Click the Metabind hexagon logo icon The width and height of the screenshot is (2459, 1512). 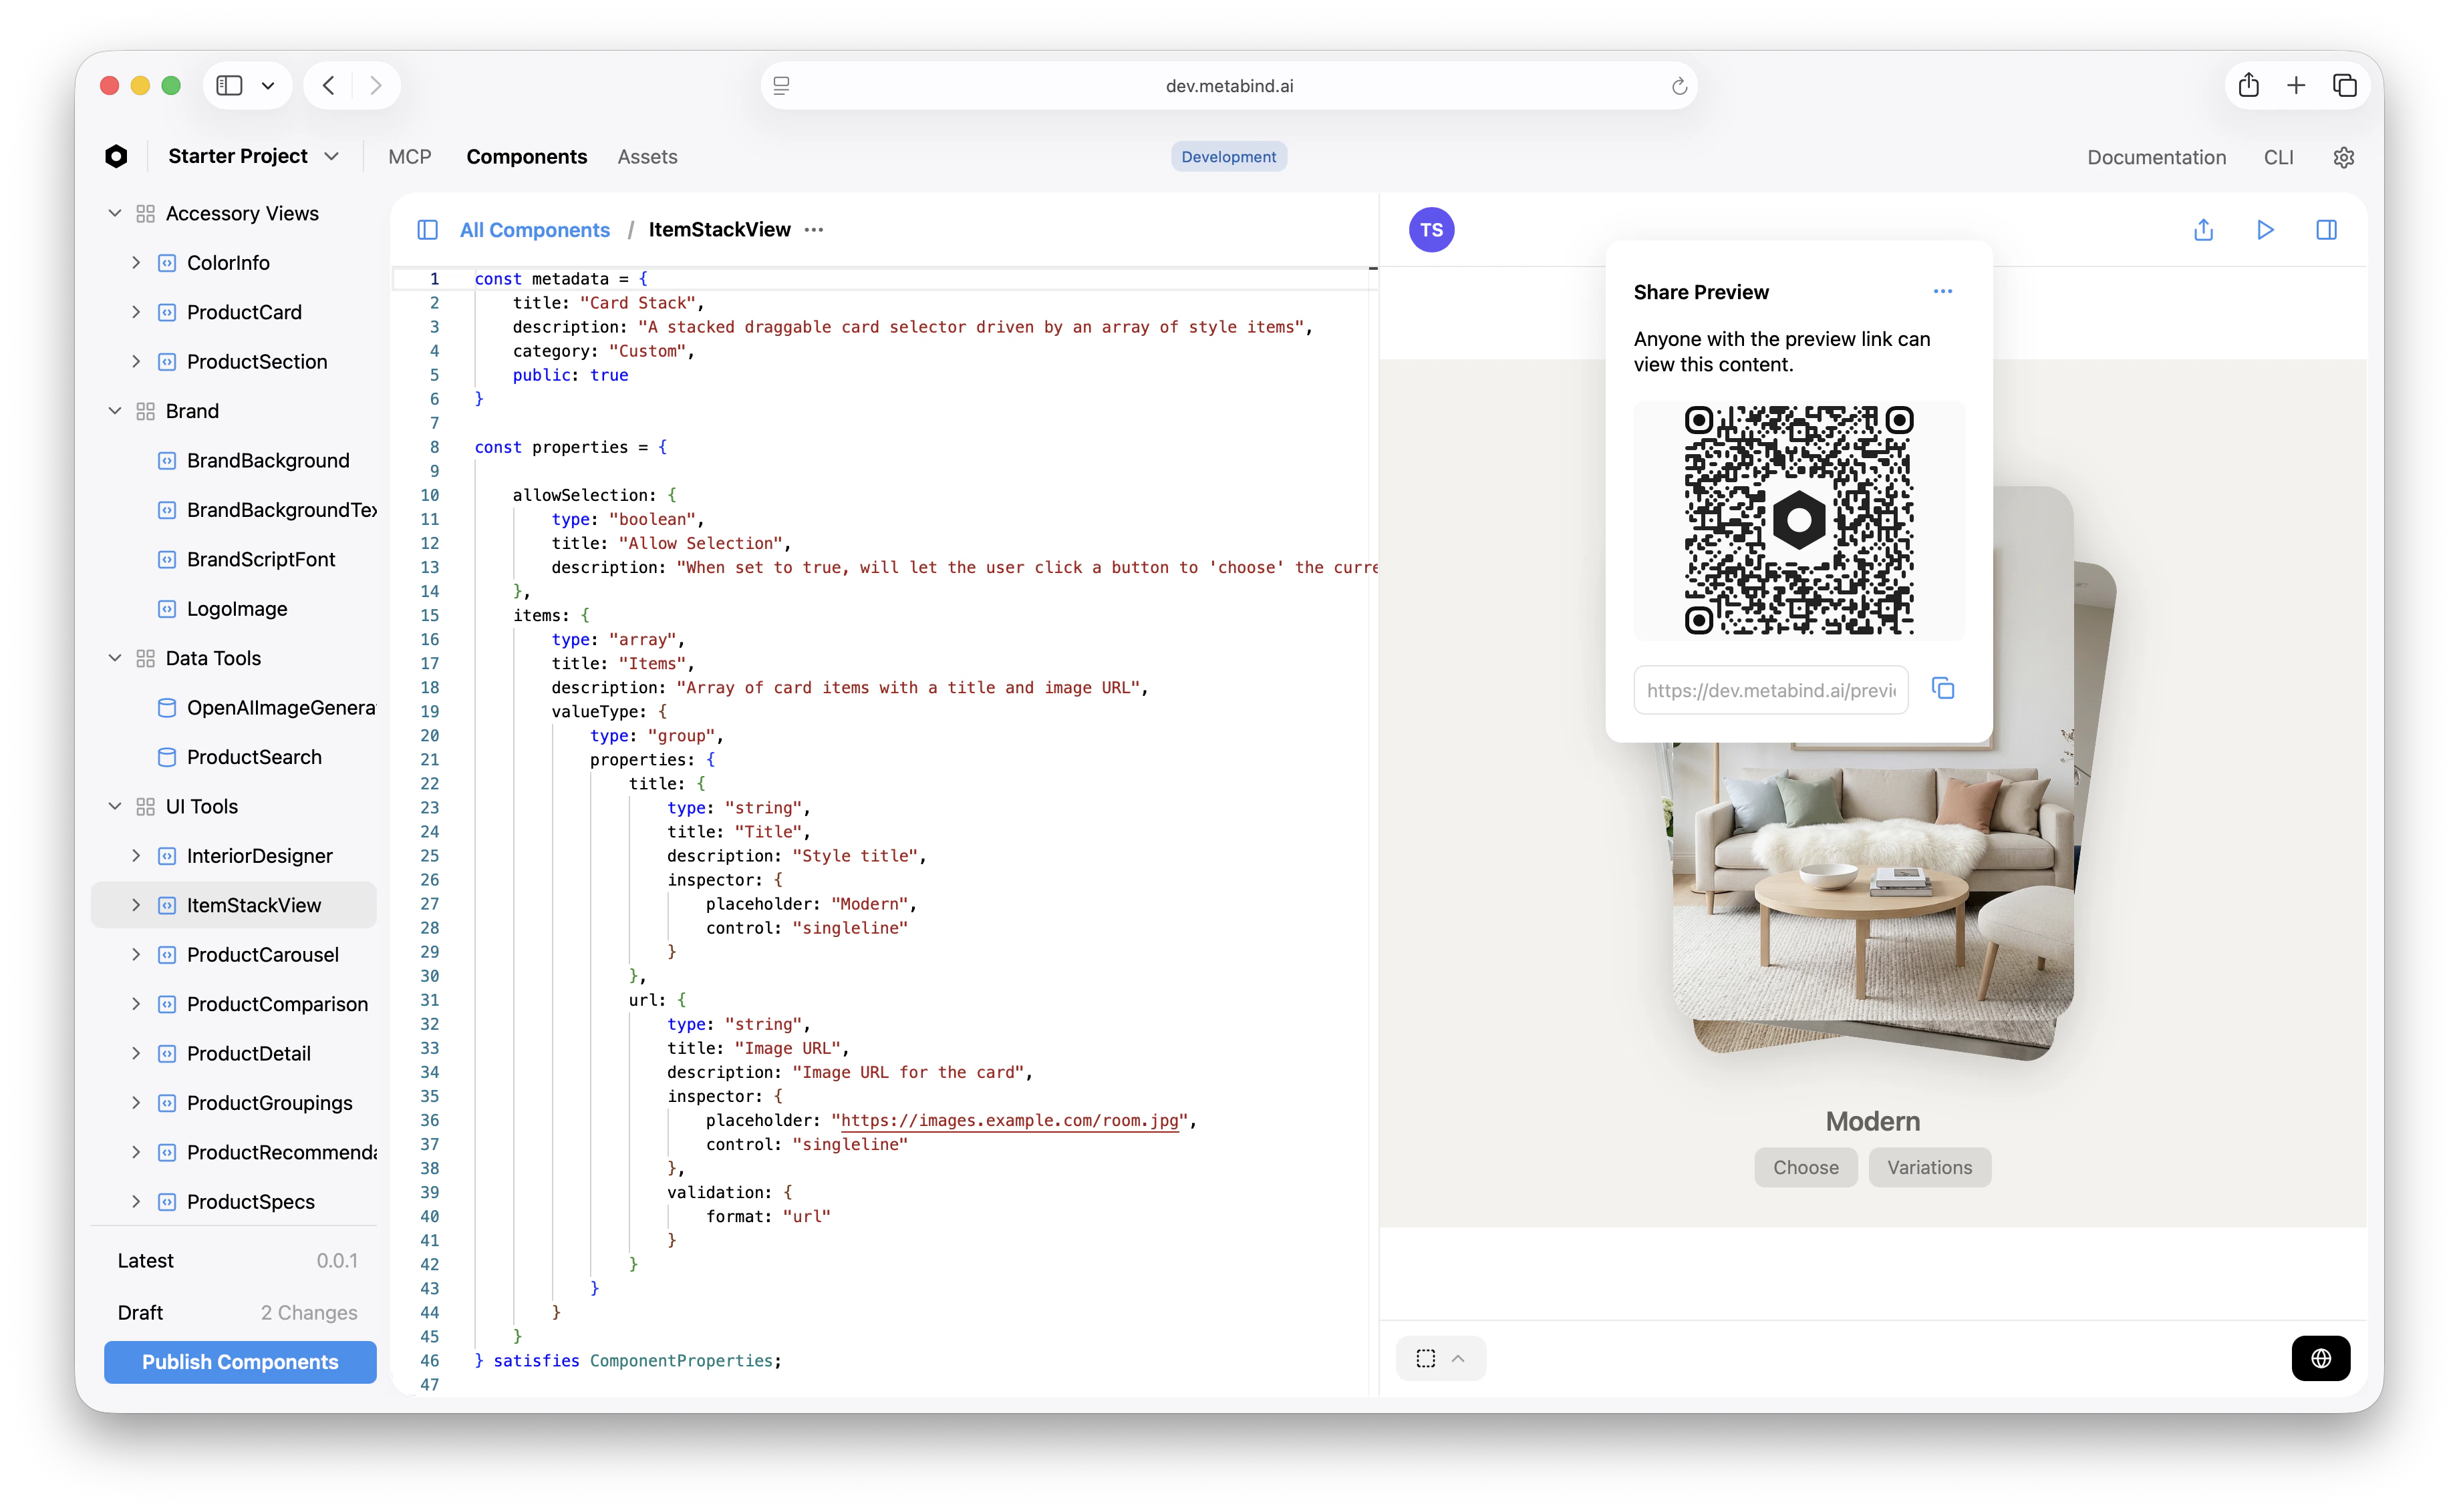pyautogui.click(x=116, y=156)
